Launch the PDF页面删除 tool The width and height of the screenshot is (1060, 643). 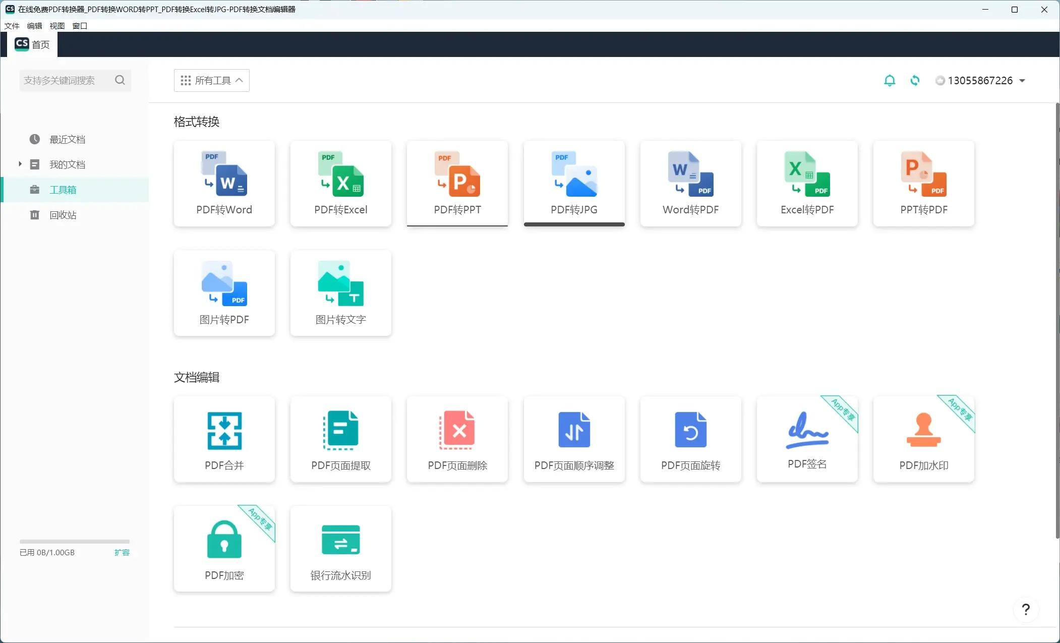click(457, 439)
